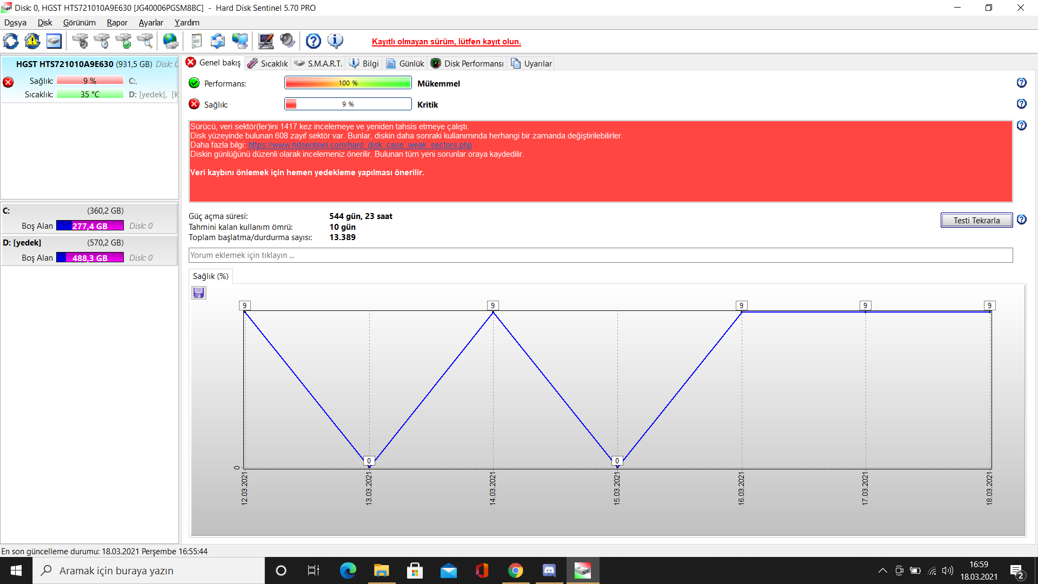Open the configuration monitor-screwdriver icon
The height and width of the screenshot is (584, 1038).
point(265,41)
